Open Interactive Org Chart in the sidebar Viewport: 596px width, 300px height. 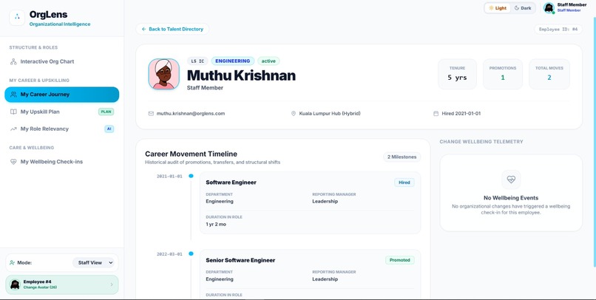point(62,61)
